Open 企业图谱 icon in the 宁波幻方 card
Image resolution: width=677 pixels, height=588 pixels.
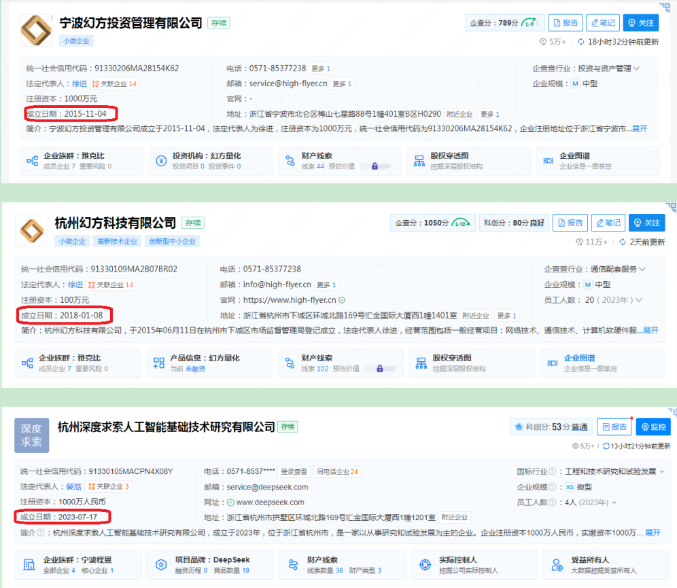(x=548, y=161)
